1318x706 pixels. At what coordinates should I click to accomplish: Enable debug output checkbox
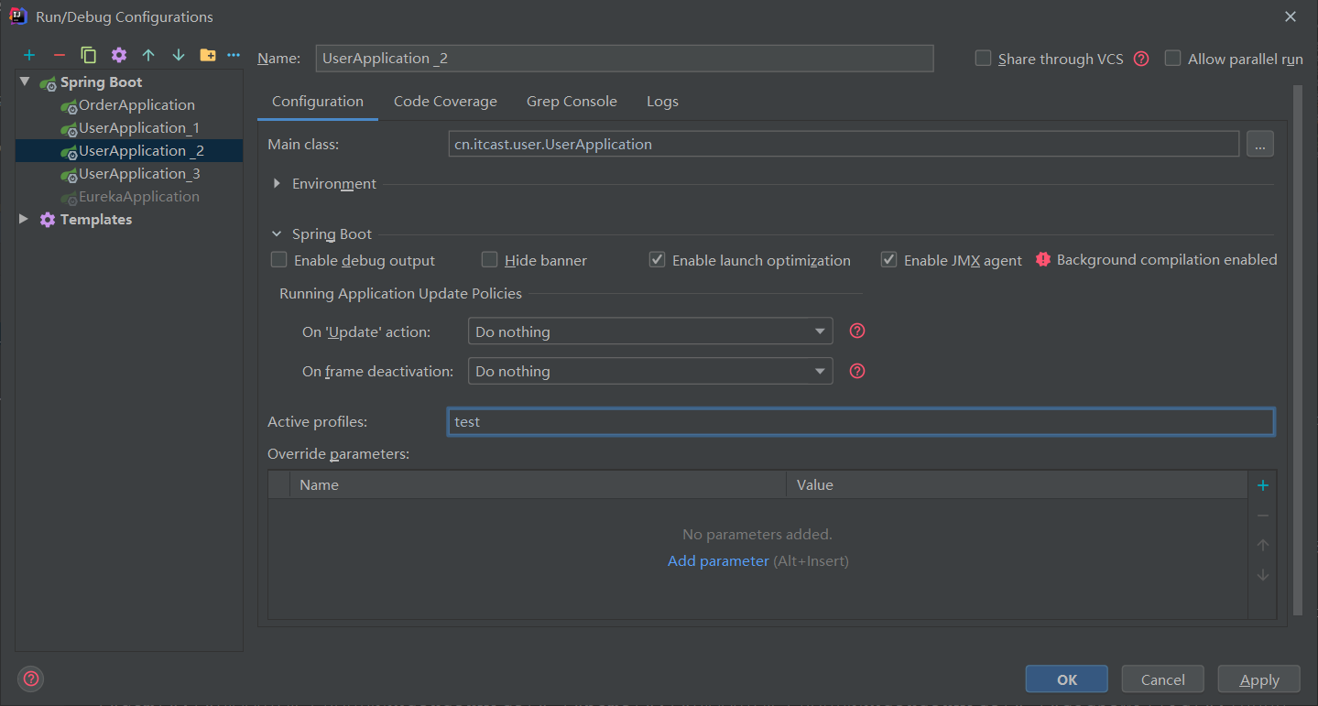point(279,260)
